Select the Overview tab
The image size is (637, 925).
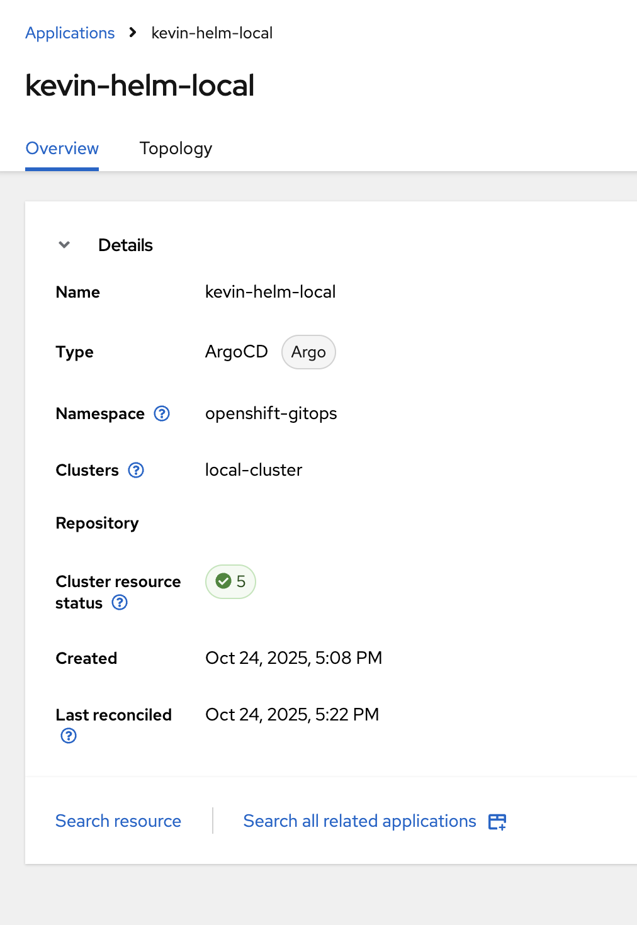pyautogui.click(x=62, y=149)
